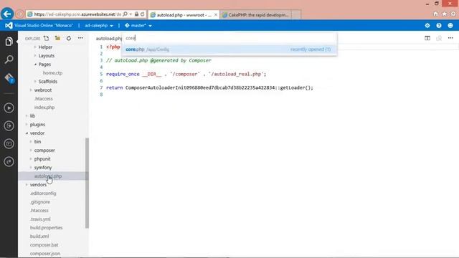Split the editor view
459x258 pixels.
[427, 38]
